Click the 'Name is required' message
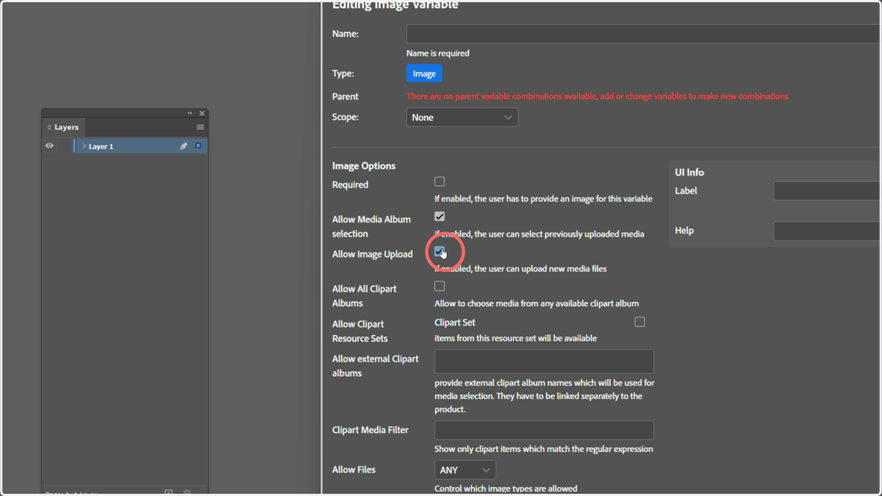Viewport: 882px width, 496px height. pyautogui.click(x=438, y=53)
